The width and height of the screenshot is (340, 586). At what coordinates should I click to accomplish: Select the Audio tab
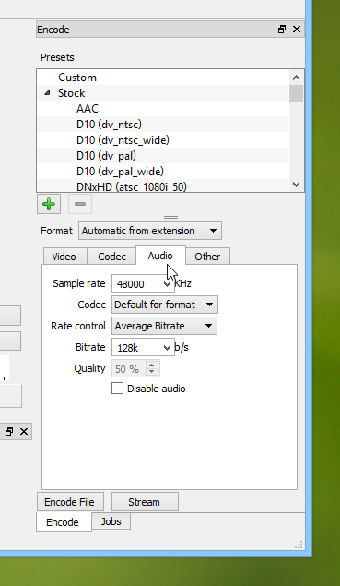[160, 256]
